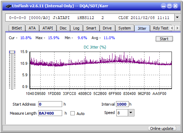Viewport: 183px width, 133px height.
Task: Focus the Start Address input field
Action: pyautogui.click(x=50, y=104)
